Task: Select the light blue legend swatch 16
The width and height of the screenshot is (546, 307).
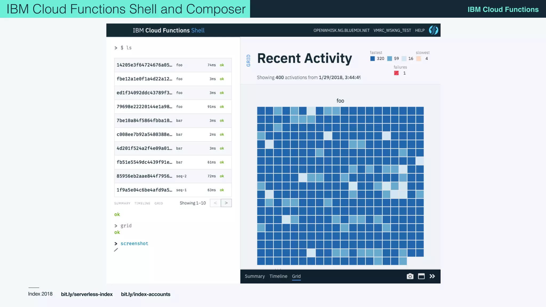Action: click(x=404, y=59)
